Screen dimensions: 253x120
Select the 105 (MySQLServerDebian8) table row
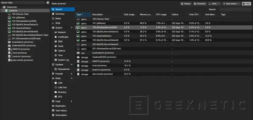click(163, 40)
